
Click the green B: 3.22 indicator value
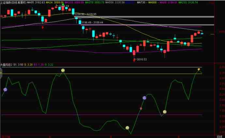click(x=49, y=65)
